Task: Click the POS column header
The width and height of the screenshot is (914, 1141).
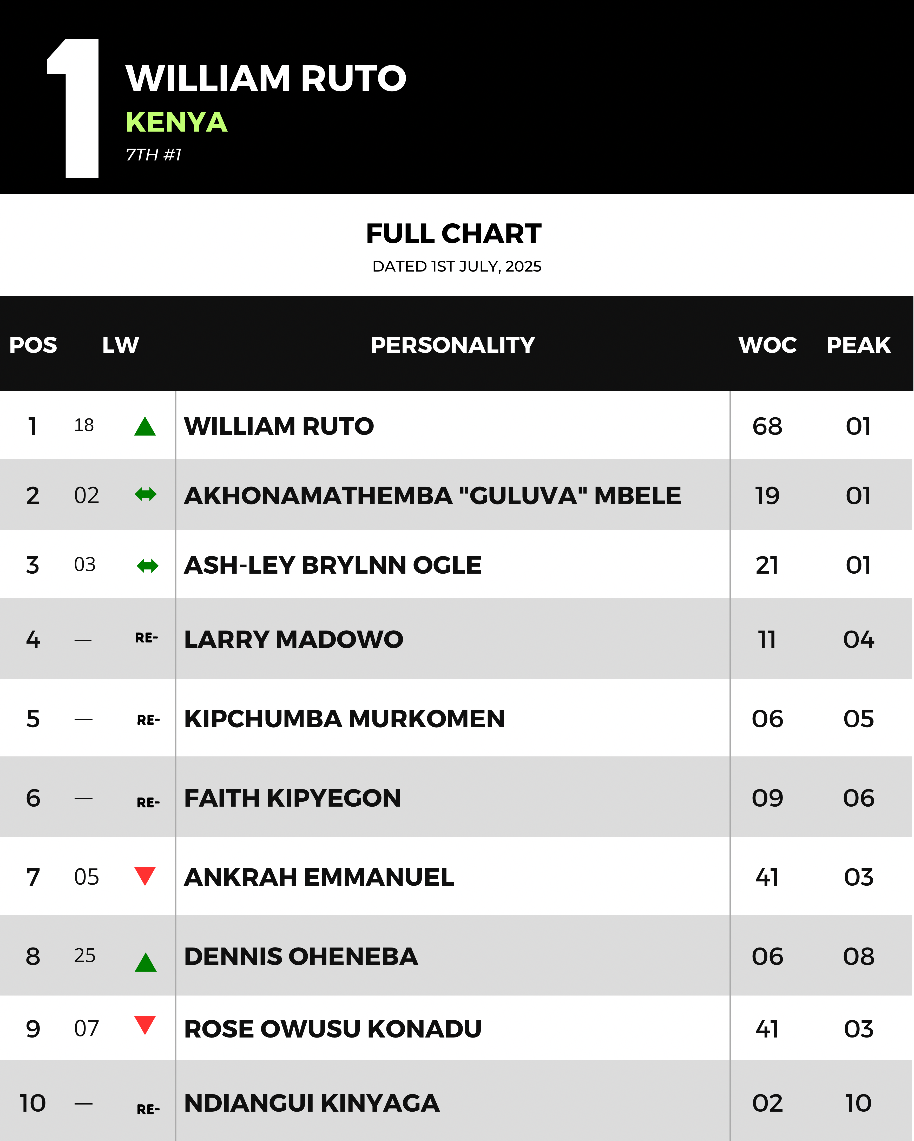Action: [x=33, y=345]
